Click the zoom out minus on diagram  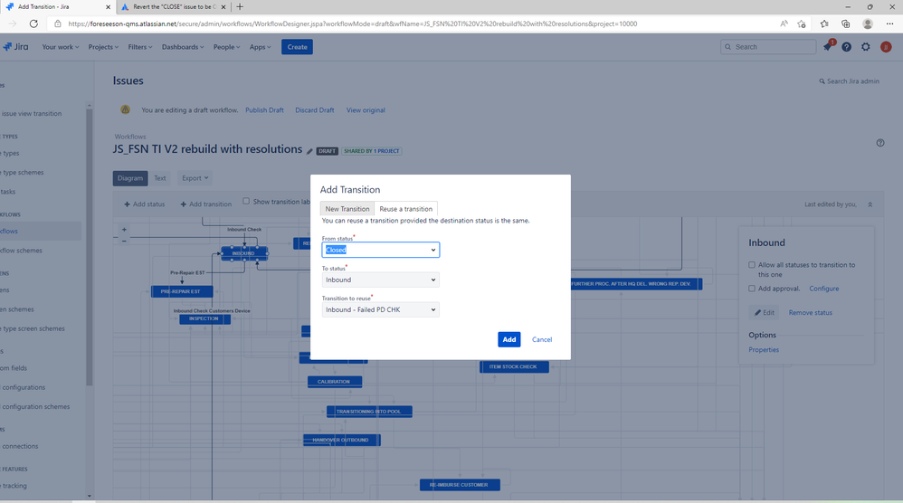coord(124,241)
